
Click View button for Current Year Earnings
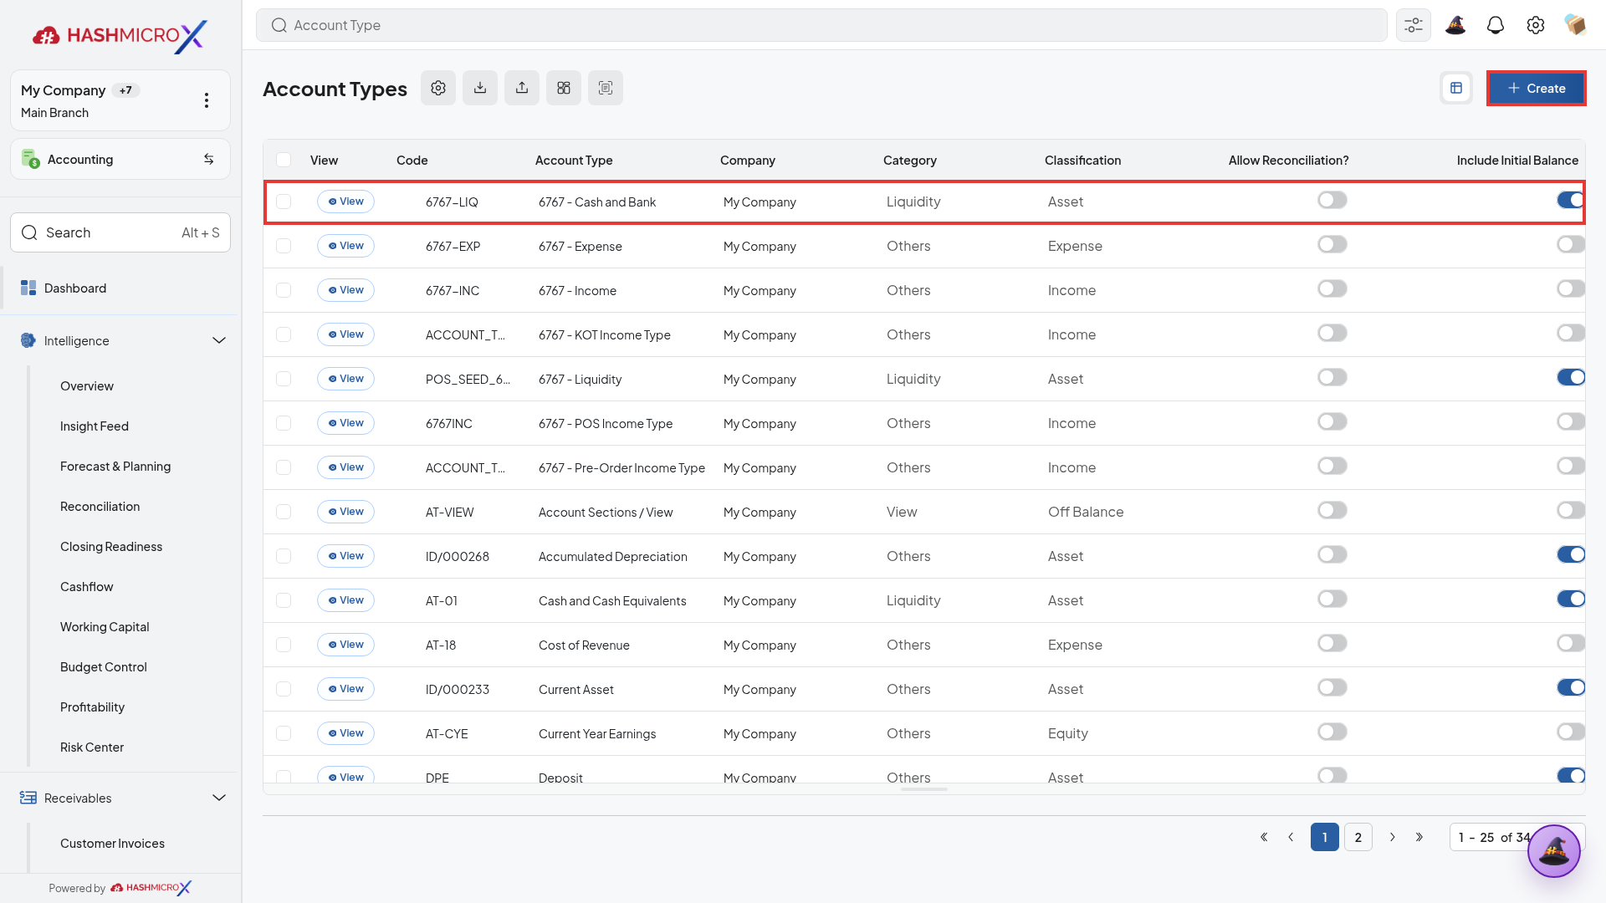coord(345,733)
